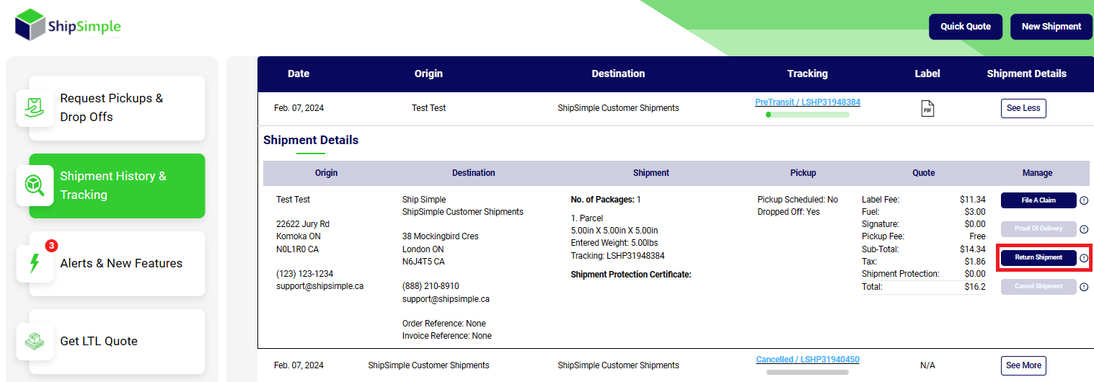The image size is (1094, 382).
Task: Click Tracking: LSHP31948384 in shipment column
Action: point(617,256)
